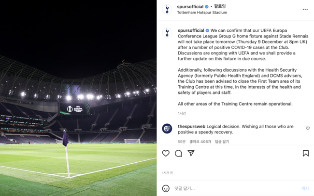Screen dimensions: 314x196
Task: Click the spursofficial avatar beside caption
Action: [167, 33]
